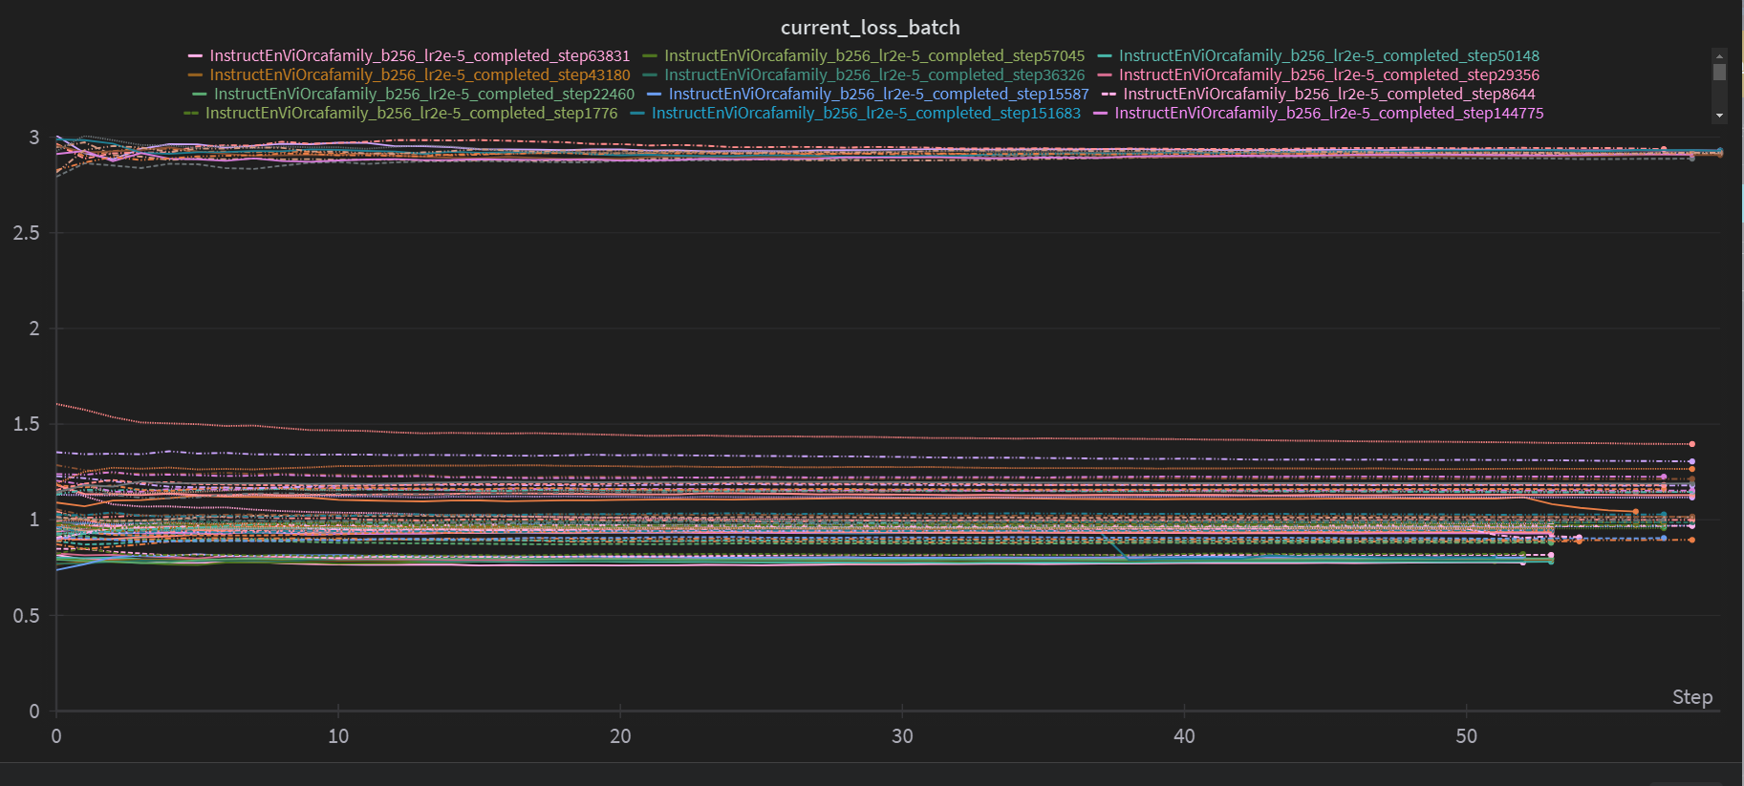Toggle the step50148 run in legend
The width and height of the screenshot is (1744, 786).
[x=1328, y=56]
